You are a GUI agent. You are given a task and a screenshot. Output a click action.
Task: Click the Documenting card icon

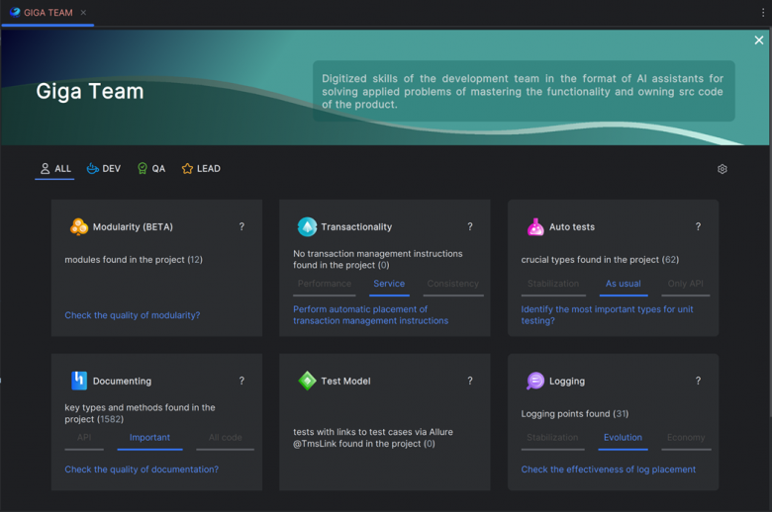point(79,381)
